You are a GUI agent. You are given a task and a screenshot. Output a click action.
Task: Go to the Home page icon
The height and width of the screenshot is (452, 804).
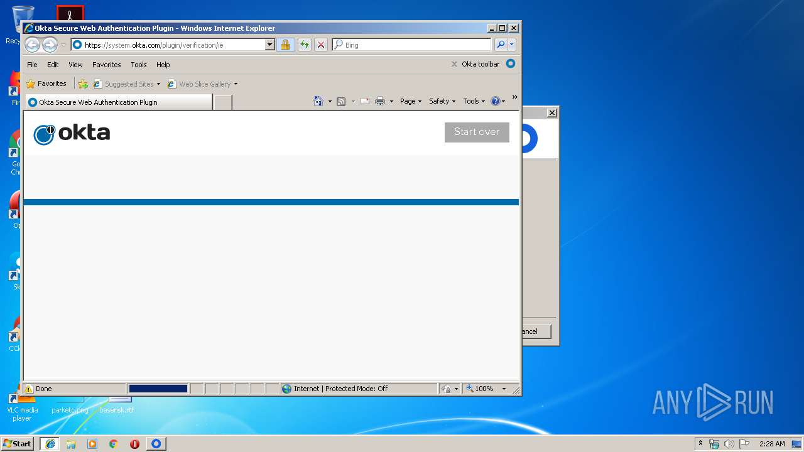point(318,101)
